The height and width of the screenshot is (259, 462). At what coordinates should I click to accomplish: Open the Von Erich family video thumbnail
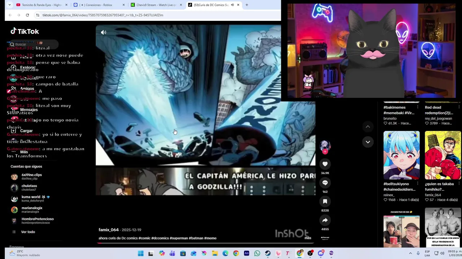[x=443, y=228]
